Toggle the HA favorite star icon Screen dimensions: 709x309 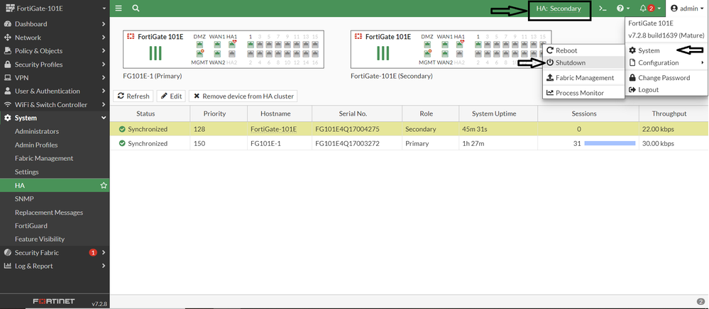(x=104, y=185)
